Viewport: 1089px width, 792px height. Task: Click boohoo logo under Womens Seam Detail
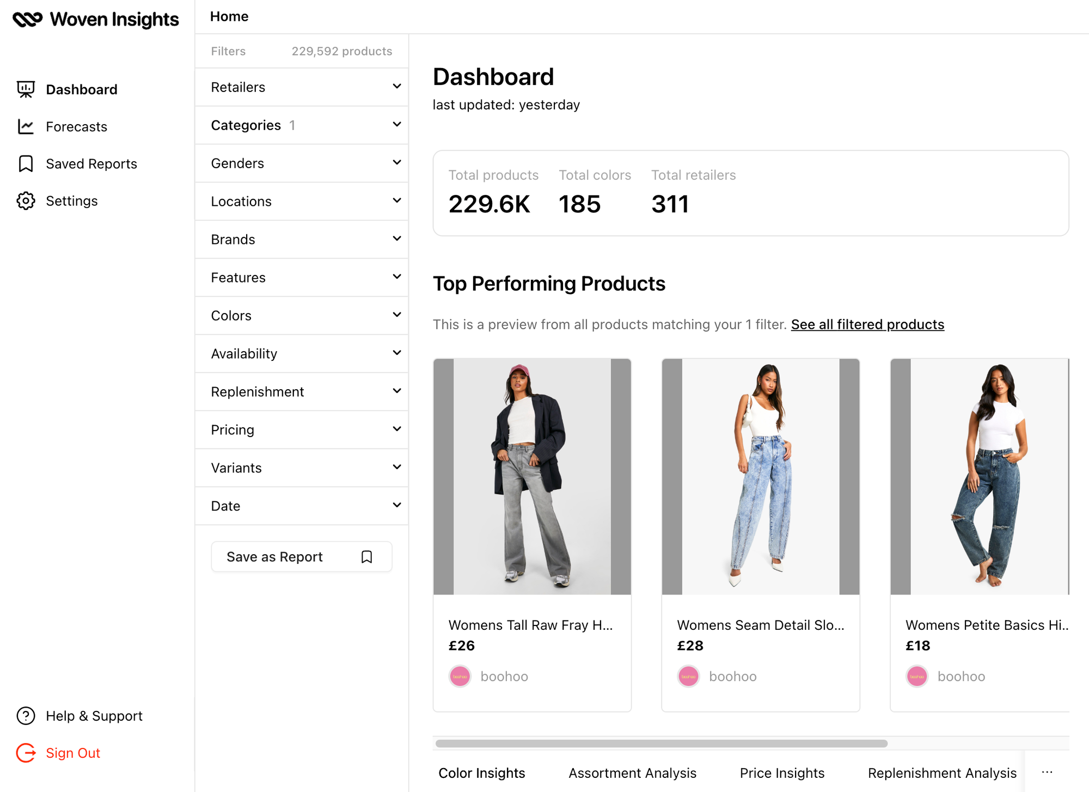click(x=688, y=677)
